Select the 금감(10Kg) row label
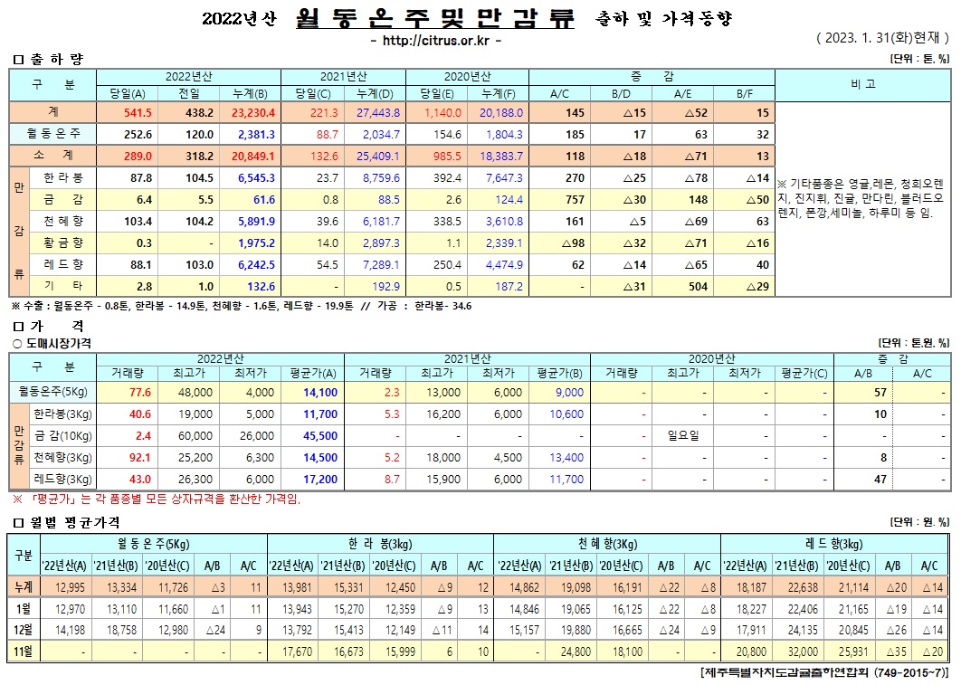961x685 pixels. coord(63,435)
